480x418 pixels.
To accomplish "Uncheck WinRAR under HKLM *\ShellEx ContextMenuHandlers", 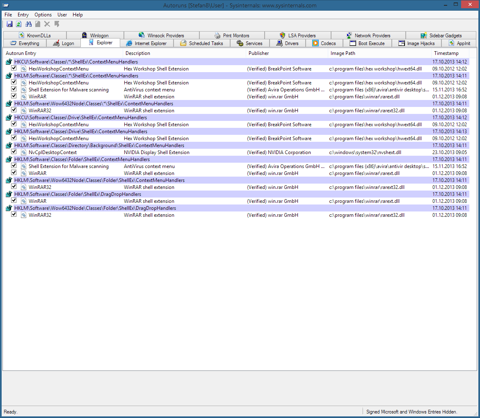I will (14, 96).
